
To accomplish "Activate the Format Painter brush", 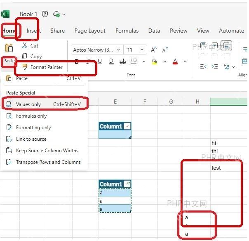I will (42, 67).
